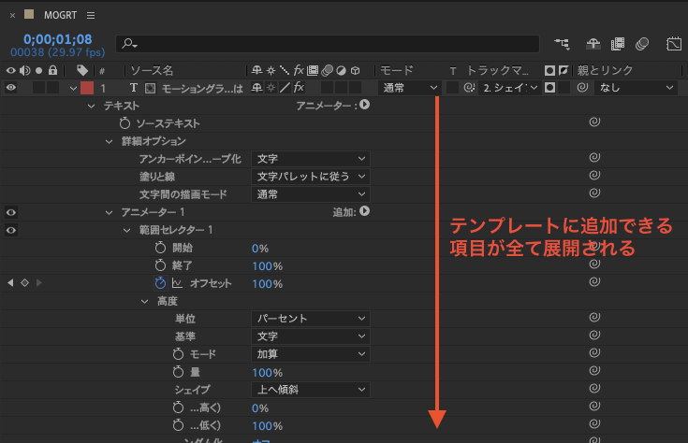Toggle layer 1 collapse transformations switch
Image resolution: width=688 pixels, height=443 pixels.
pos(271,88)
